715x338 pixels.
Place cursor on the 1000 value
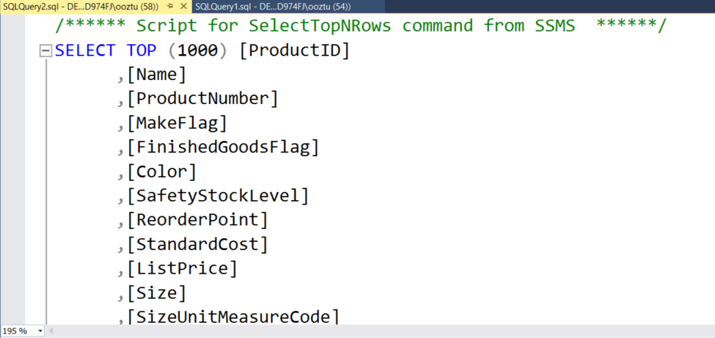(x=197, y=51)
